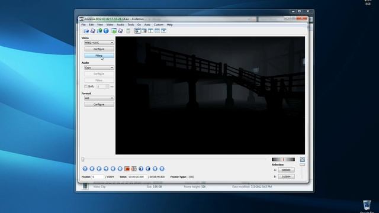Click the Selection B marker button
The width and height of the screenshot is (379, 213).
click(286, 176)
